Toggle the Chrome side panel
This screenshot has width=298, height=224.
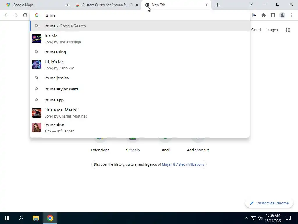pyautogui.click(x=273, y=15)
